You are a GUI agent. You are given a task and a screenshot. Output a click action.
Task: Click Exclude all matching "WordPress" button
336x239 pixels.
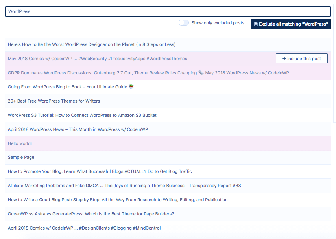[291, 24]
